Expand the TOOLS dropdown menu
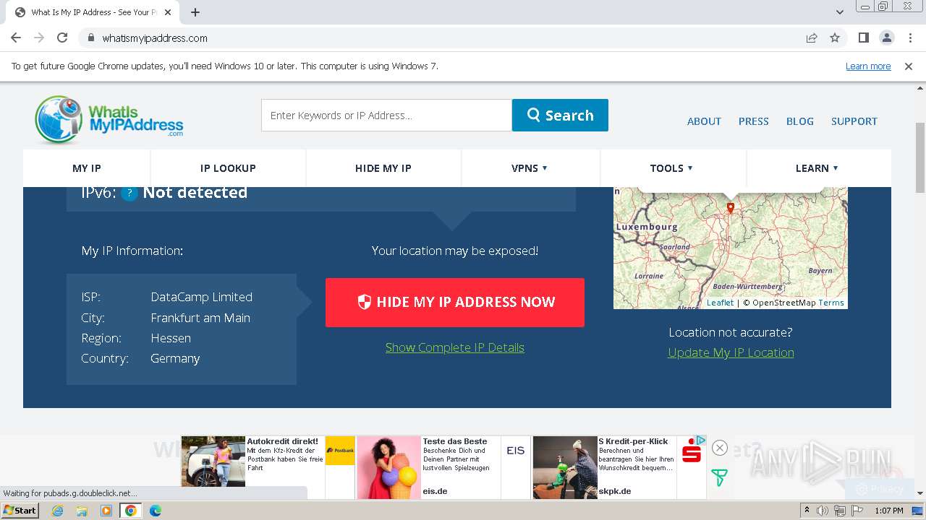Screen dimensions: 926x520 [671, 168]
